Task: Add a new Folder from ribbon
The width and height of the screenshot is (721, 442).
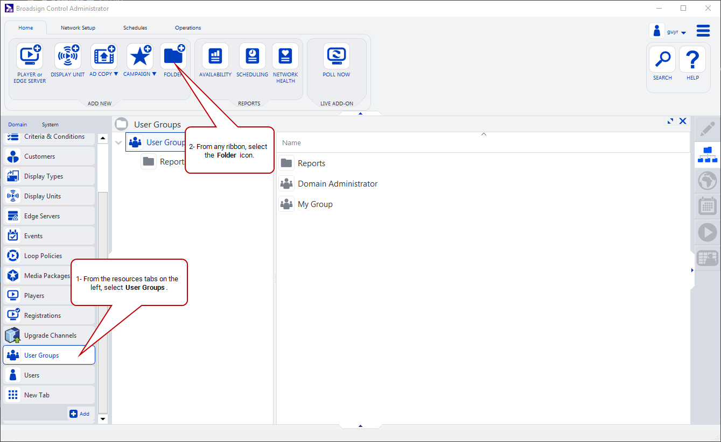Action: click(173, 56)
